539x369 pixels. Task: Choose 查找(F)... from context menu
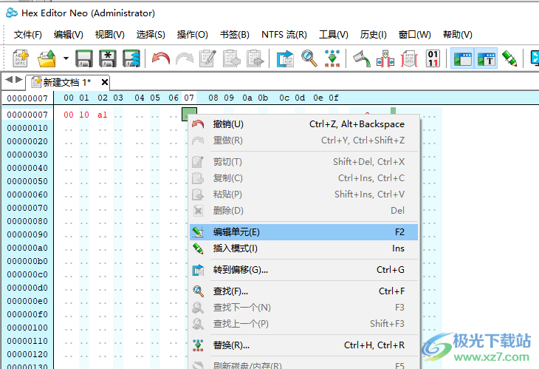tap(304, 291)
